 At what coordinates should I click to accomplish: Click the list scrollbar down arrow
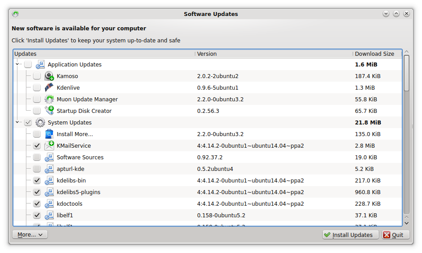coord(407,223)
